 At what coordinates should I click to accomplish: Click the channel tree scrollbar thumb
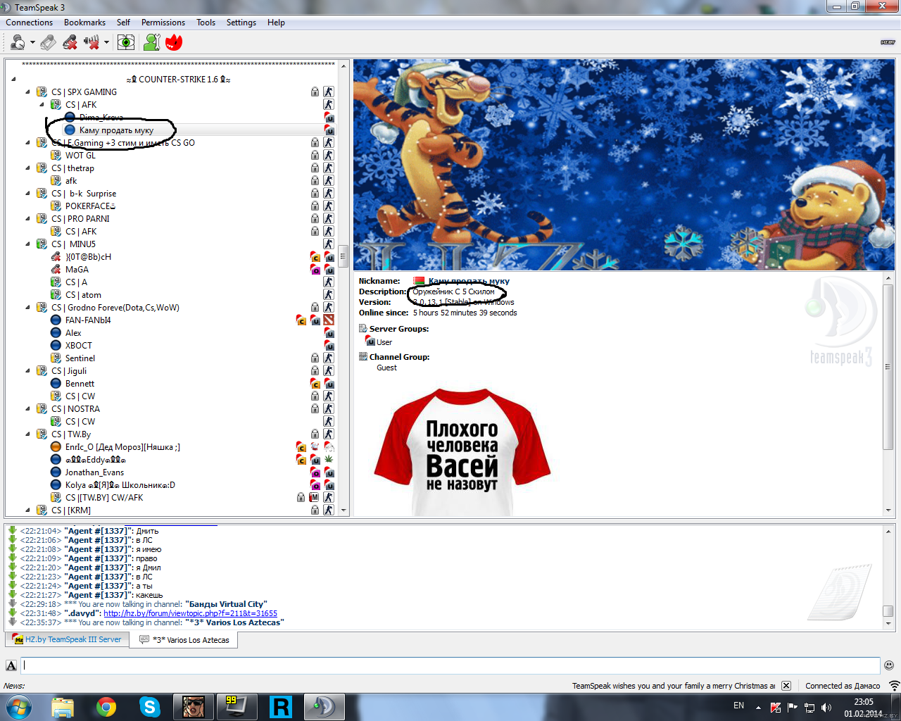tap(344, 256)
